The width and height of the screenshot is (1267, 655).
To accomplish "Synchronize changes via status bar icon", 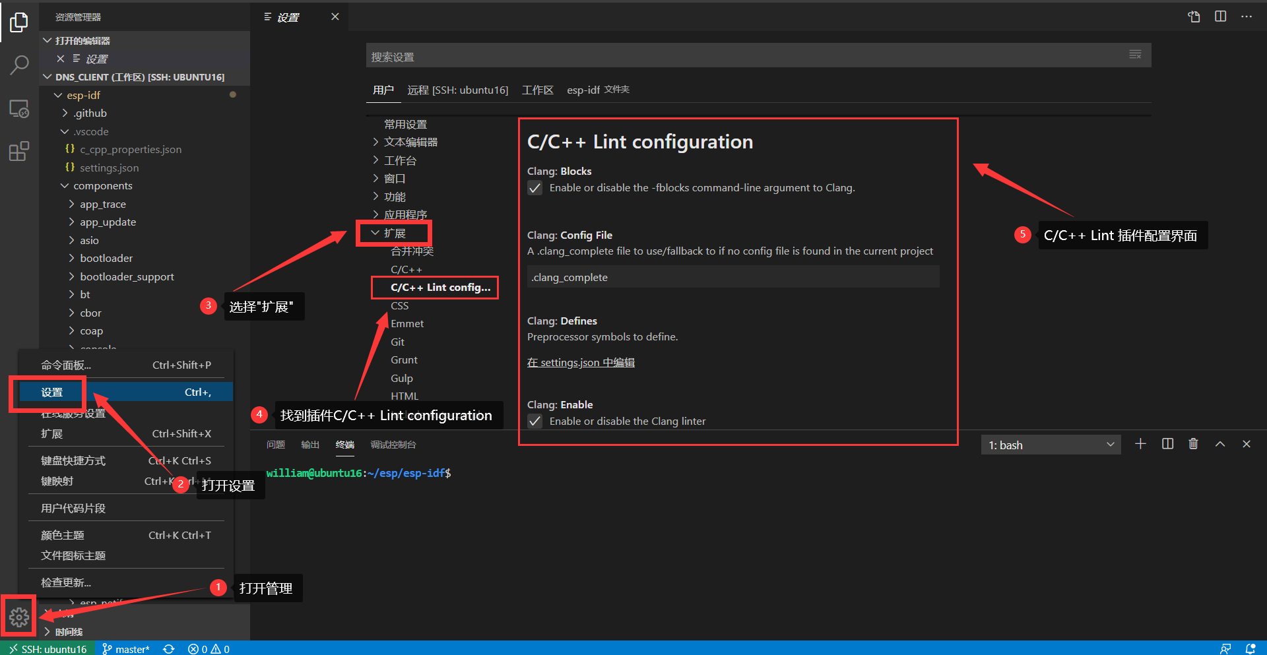I will click(169, 648).
